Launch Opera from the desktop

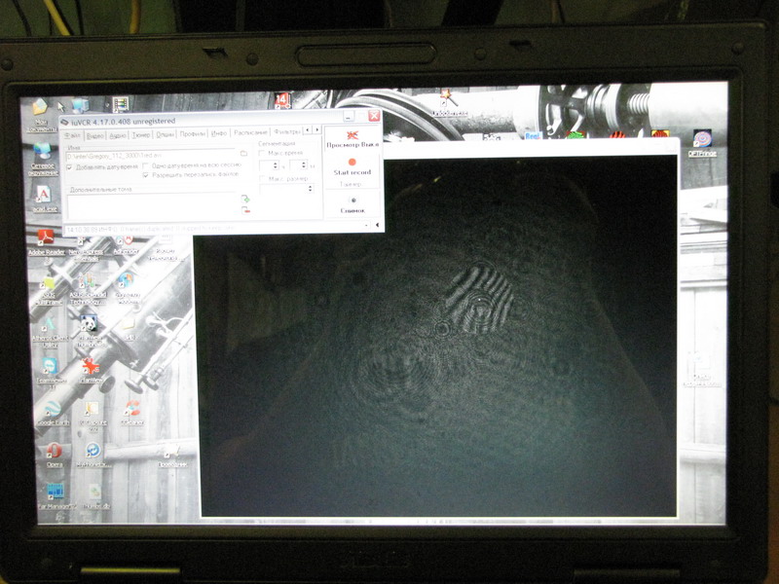tap(55, 454)
